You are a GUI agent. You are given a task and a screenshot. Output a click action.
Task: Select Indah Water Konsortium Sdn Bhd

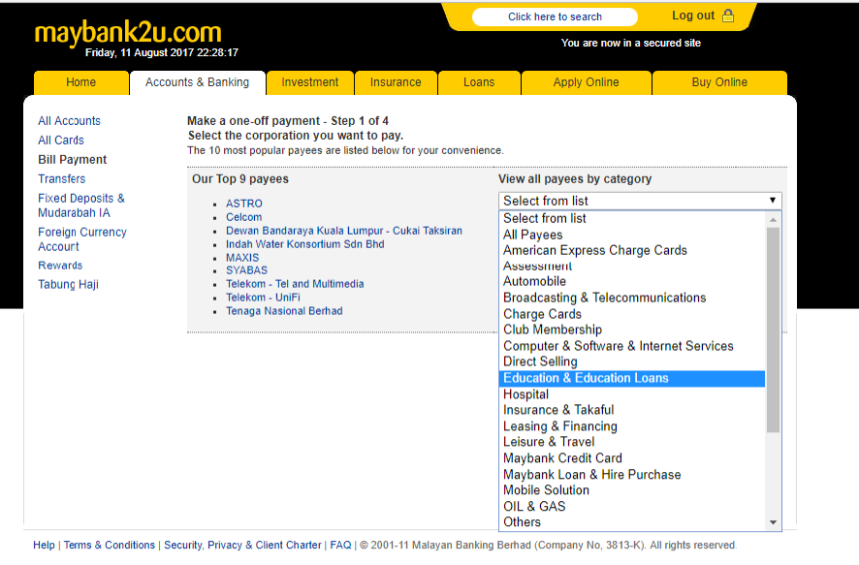tap(305, 244)
